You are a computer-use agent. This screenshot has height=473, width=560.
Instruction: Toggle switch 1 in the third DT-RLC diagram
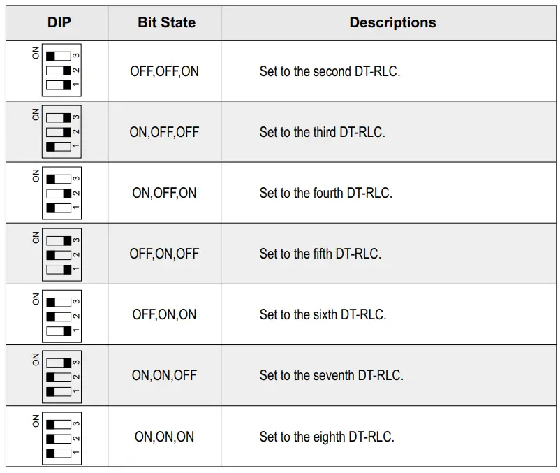tap(59, 147)
